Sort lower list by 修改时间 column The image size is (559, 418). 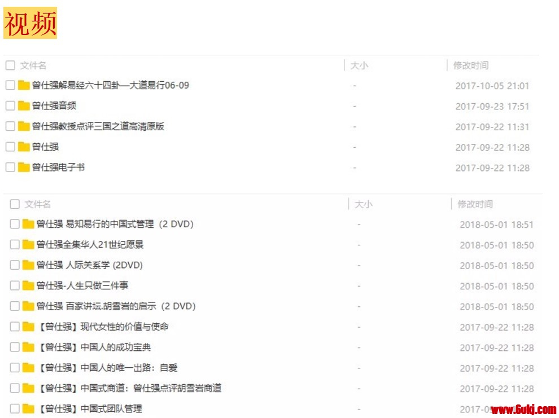click(x=475, y=204)
